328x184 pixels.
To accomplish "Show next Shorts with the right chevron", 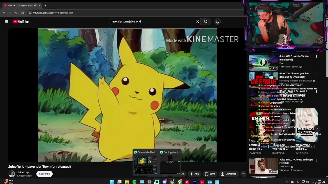I will [x=317, y=129].
